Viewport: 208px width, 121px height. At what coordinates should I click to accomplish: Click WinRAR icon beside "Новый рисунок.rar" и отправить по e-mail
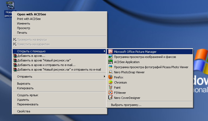pyautogui.click(x=15, y=70)
